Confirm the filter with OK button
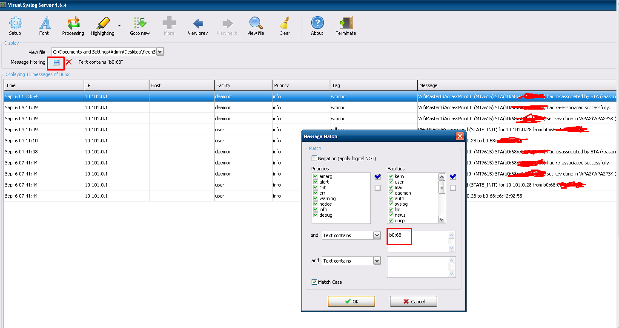The width and height of the screenshot is (619, 328). point(351,301)
